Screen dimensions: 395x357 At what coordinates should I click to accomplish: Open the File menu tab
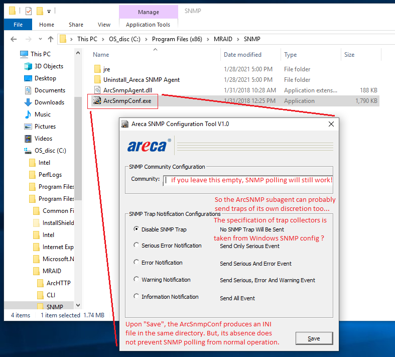[18, 25]
